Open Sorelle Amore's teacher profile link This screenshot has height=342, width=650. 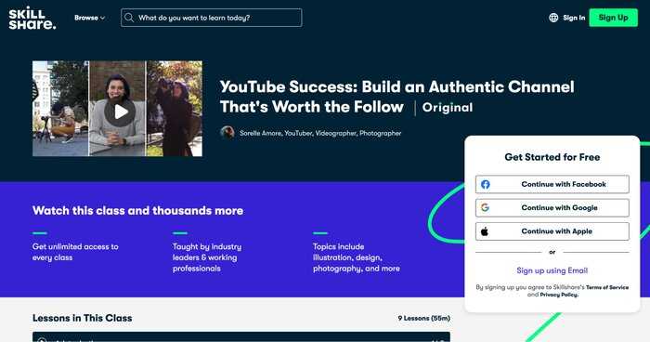320,133
